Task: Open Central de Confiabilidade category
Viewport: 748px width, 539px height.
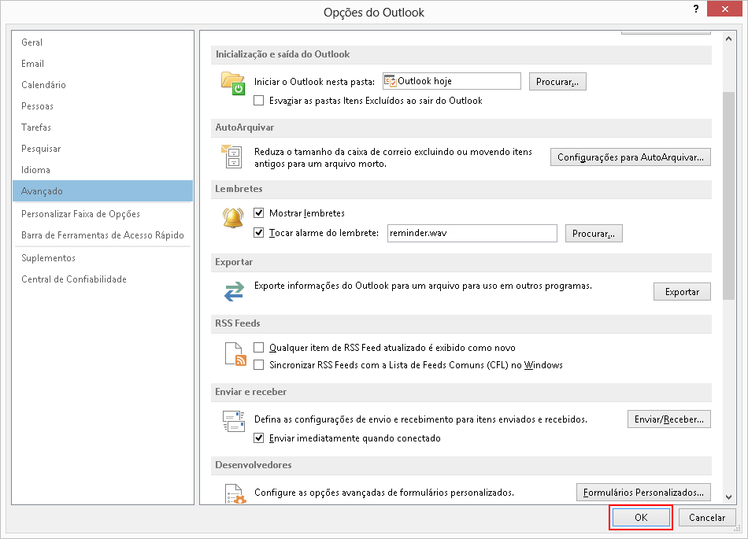Action: pos(74,279)
